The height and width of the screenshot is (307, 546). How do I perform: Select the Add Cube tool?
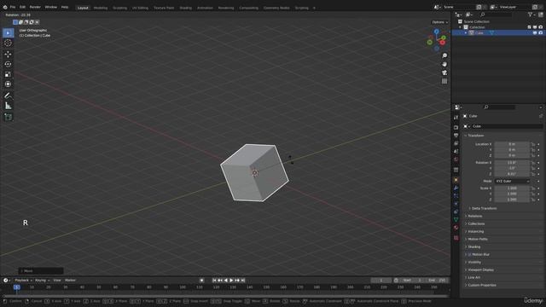coord(8,118)
